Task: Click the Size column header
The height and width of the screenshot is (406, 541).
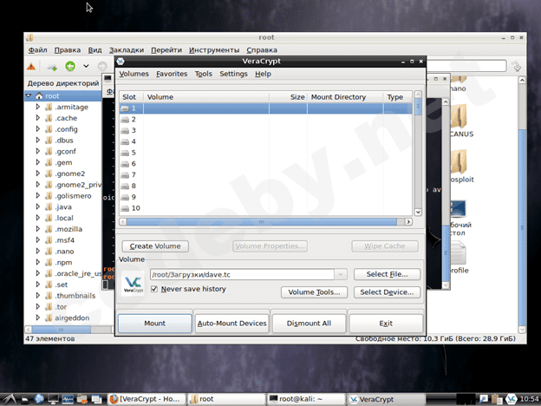Action: coord(289,97)
